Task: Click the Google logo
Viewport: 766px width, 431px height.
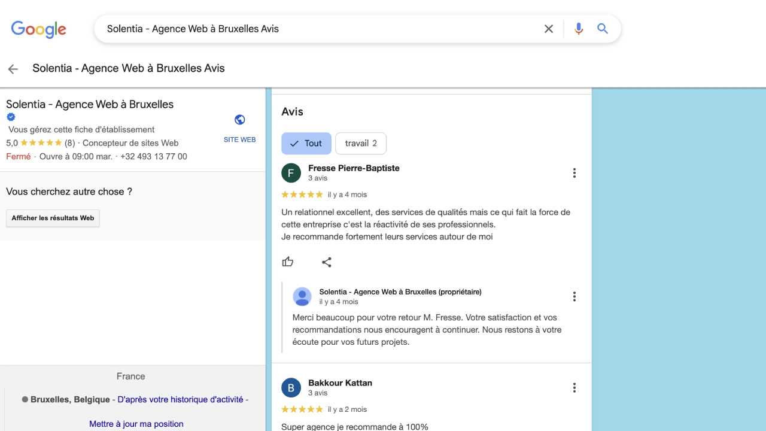Action: click(38, 29)
